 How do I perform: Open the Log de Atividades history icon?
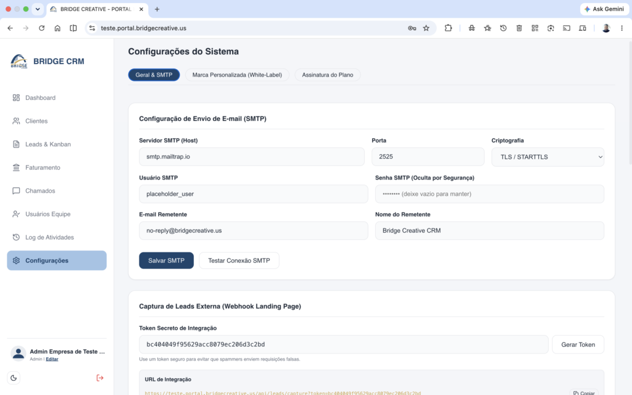pyautogui.click(x=16, y=237)
